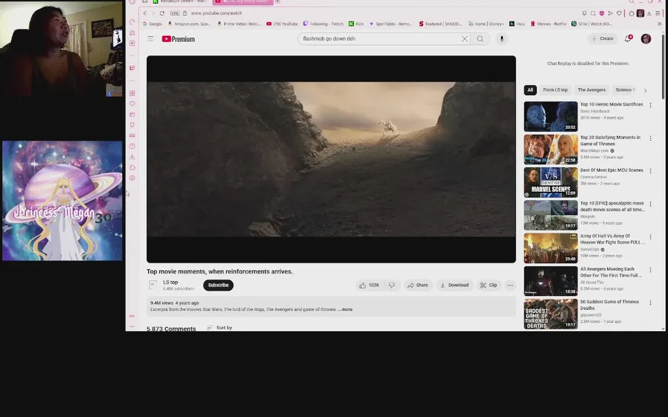The height and width of the screenshot is (417, 668).
Task: Select the Science filter chip
Action: [x=625, y=90]
